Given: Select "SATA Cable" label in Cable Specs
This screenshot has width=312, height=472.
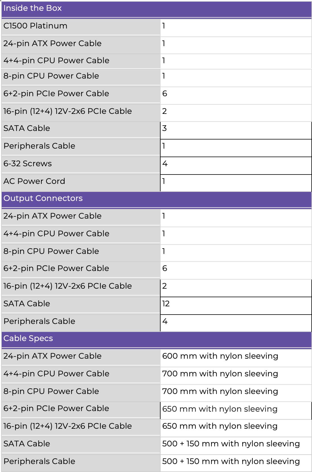Looking at the screenshot, I should [27, 444].
